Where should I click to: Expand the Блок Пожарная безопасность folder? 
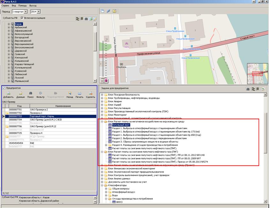(102, 95)
